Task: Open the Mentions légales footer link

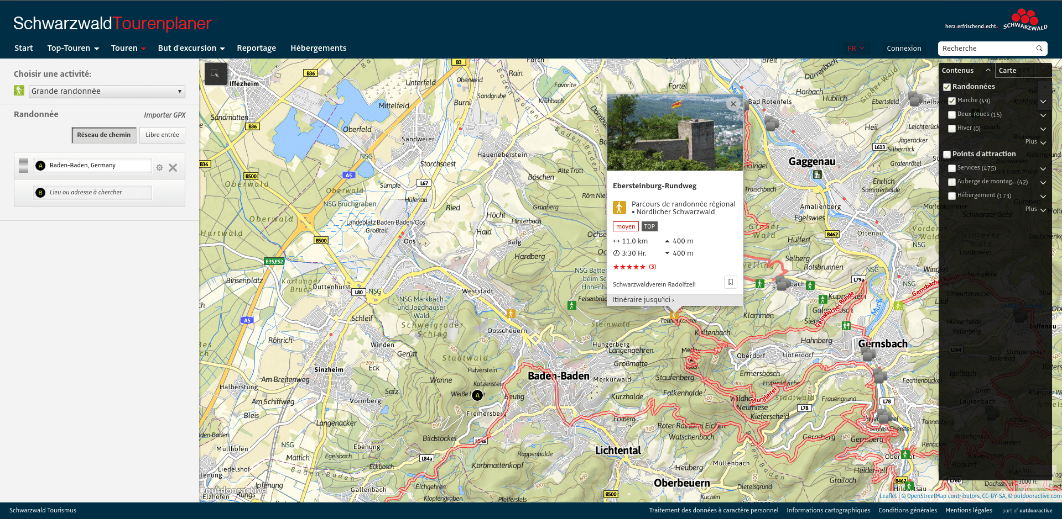Action: point(969,510)
